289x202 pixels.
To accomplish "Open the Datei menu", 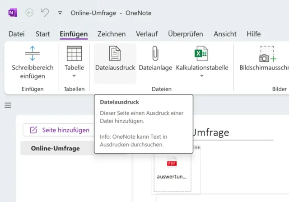I will 17,34.
